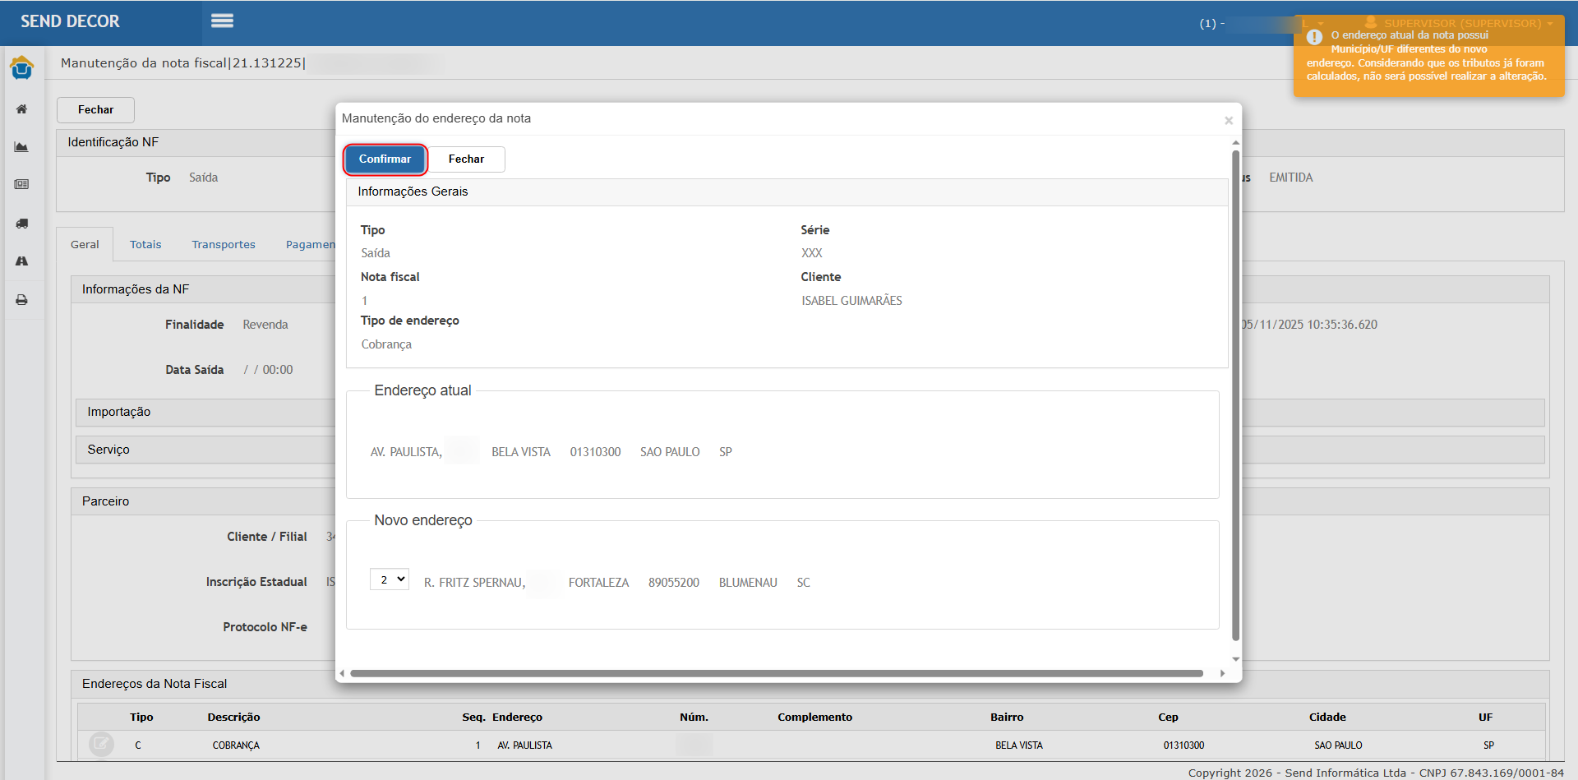This screenshot has height=780, width=1578.
Task: Switch to the Totais tab
Action: click(145, 245)
